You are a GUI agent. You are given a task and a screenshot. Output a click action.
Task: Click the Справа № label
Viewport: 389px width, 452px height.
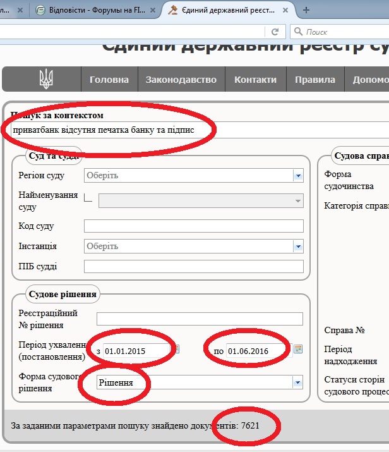(344, 330)
